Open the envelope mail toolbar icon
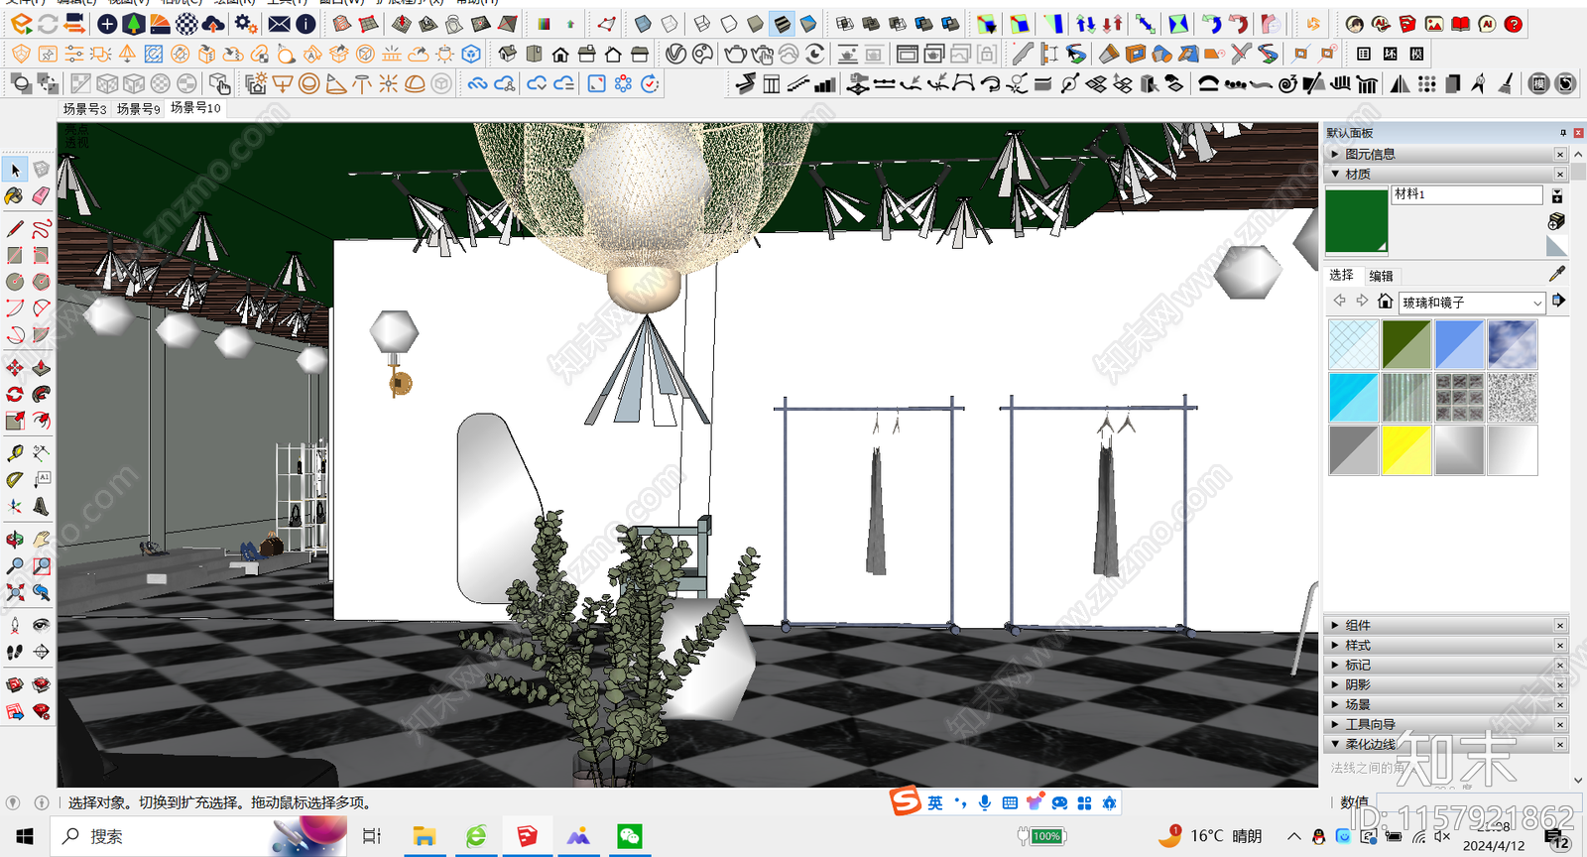Screen dimensions: 1587x857 point(280,24)
